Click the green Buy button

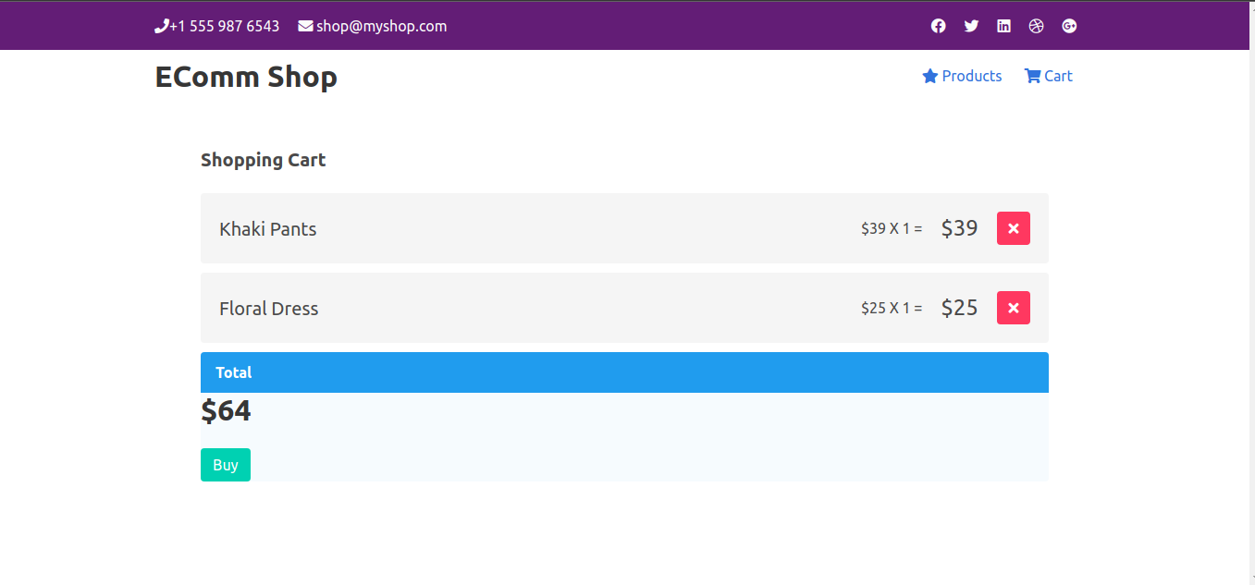[x=226, y=465]
